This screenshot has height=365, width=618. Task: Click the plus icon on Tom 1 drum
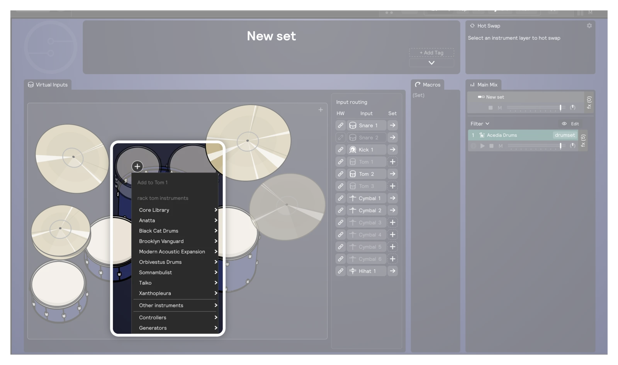[137, 166]
